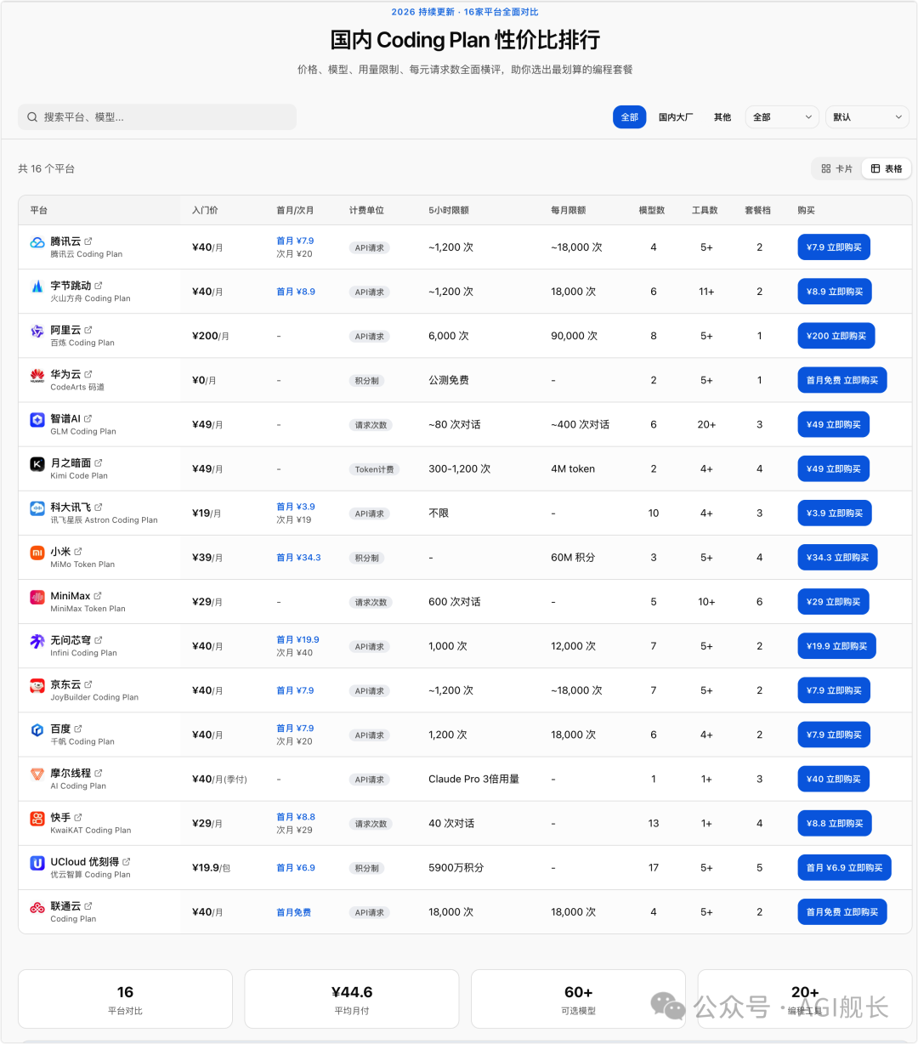918x1044 pixels.
Task: Click the UCloud 优刻得 logo
Action: 37,862
